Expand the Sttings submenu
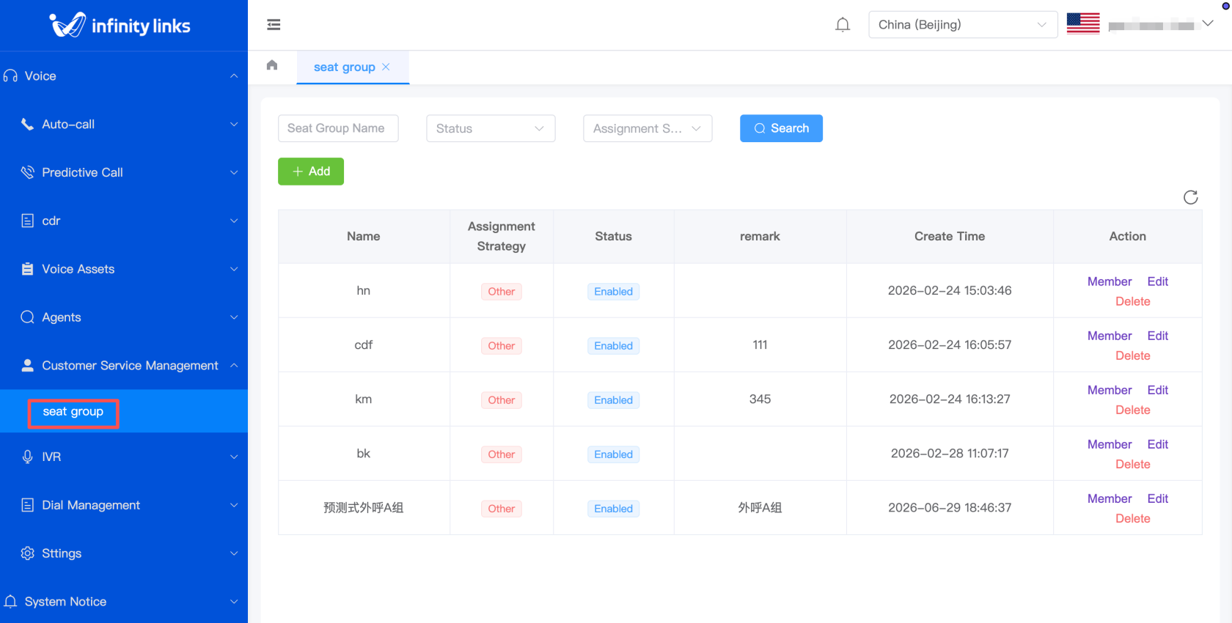 click(234, 553)
